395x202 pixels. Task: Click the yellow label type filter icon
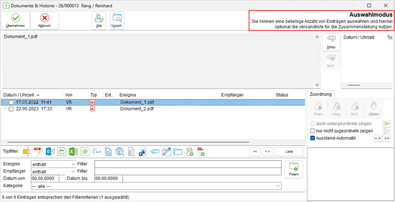click(x=27, y=152)
